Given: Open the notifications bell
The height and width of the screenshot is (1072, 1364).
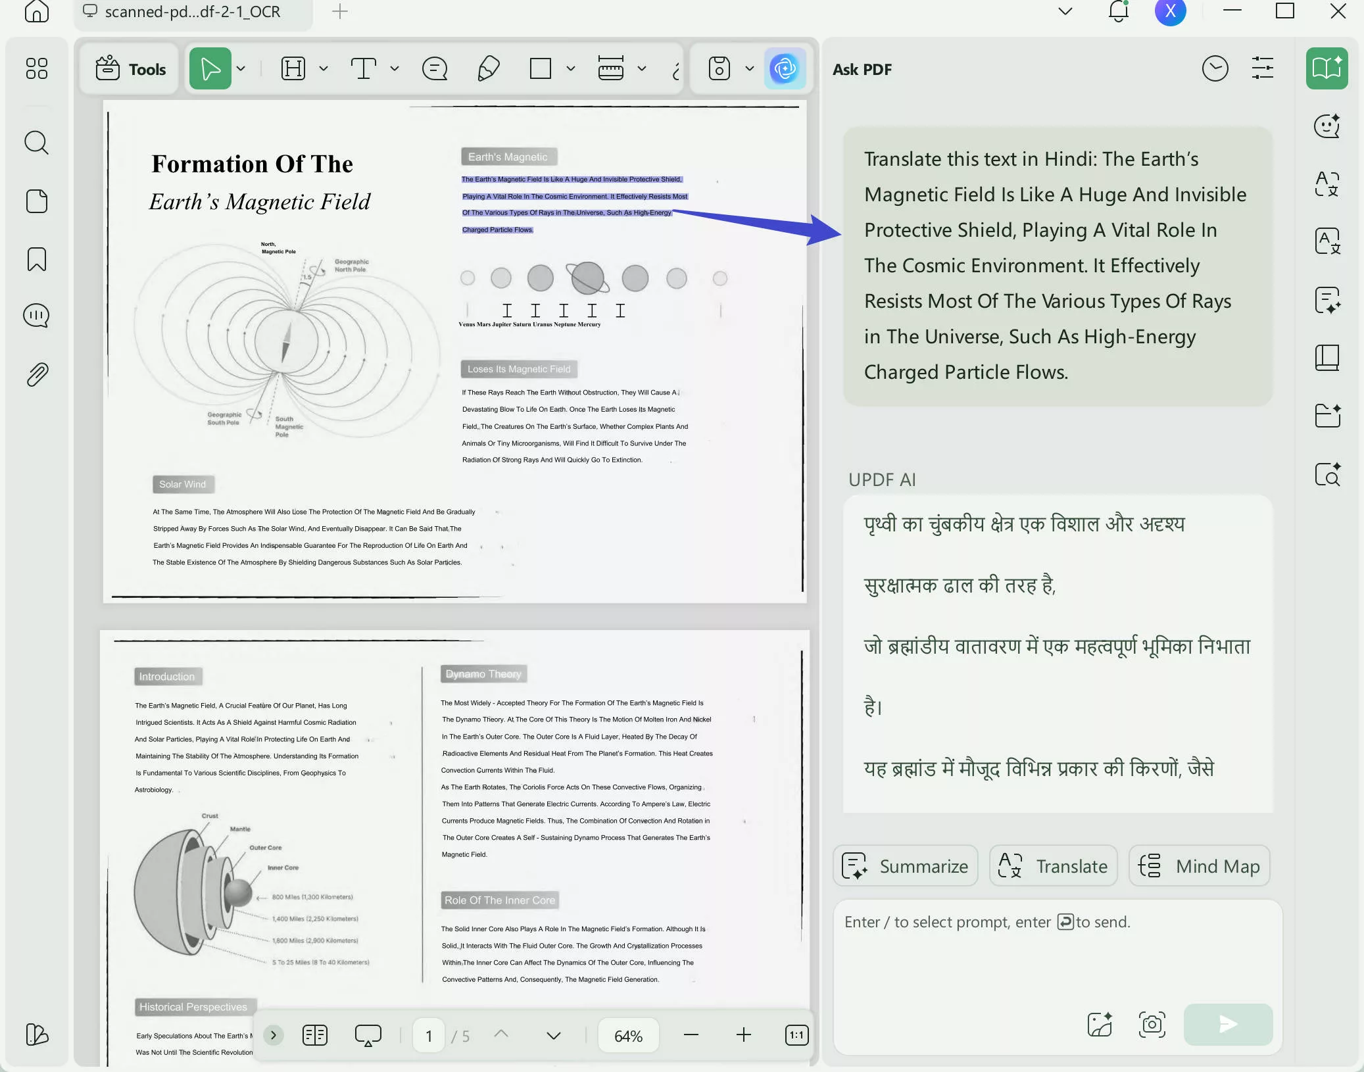Looking at the screenshot, I should pos(1118,11).
